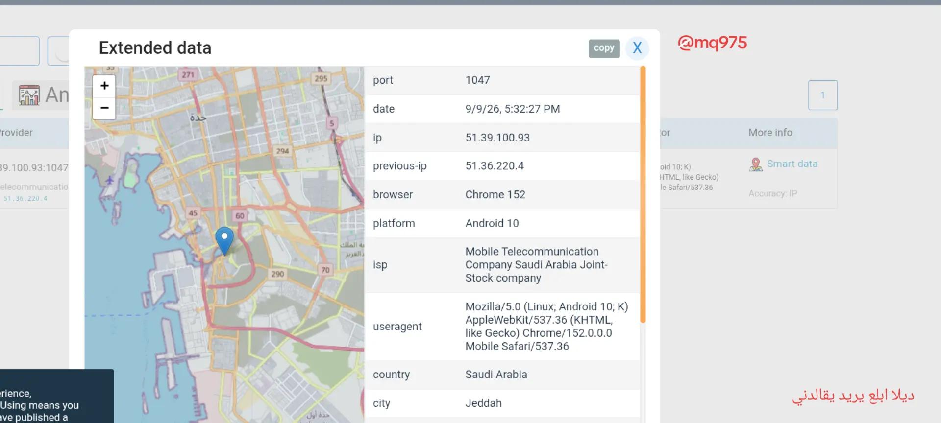
Task: Select the port value 1047
Action: (x=478, y=80)
